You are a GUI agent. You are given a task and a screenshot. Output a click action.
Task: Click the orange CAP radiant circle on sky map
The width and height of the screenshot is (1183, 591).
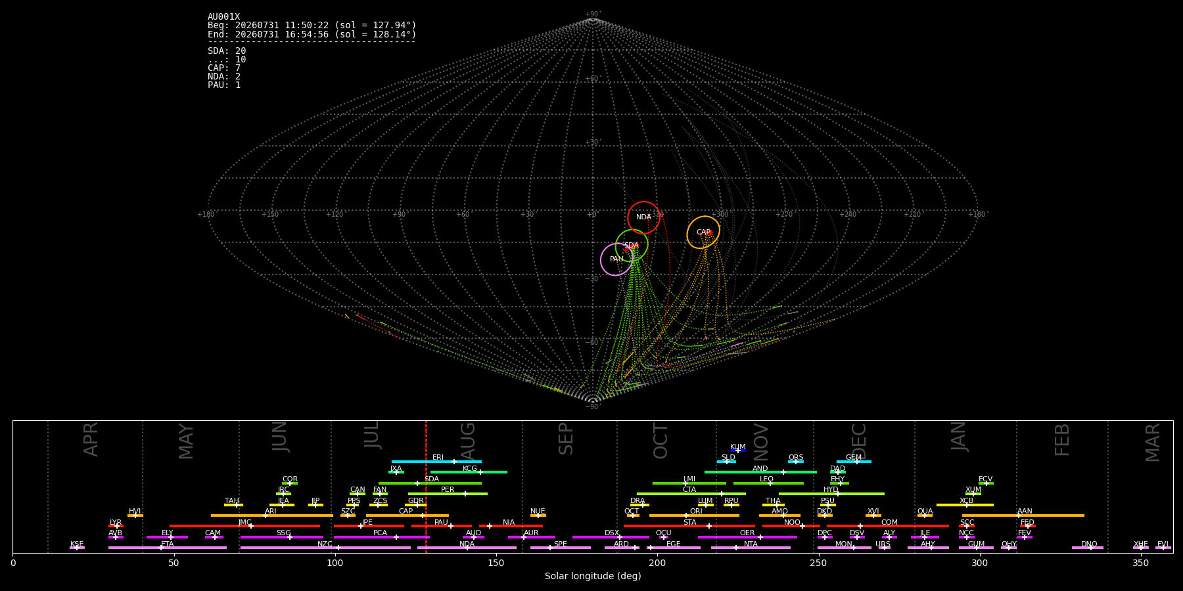pos(703,232)
